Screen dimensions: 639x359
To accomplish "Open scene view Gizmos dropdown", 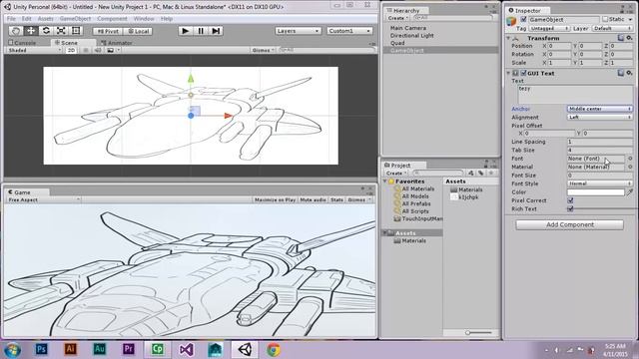I will coord(263,50).
